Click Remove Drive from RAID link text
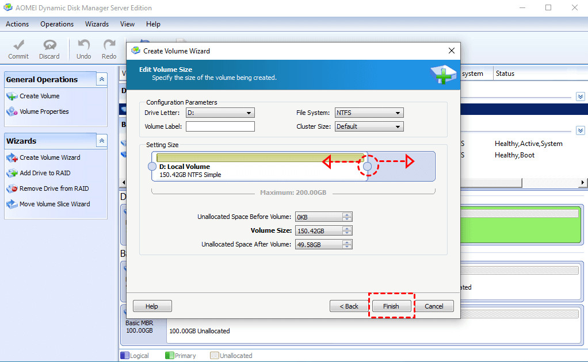Screen dimensions: 588x362 pyautogui.click(x=54, y=188)
